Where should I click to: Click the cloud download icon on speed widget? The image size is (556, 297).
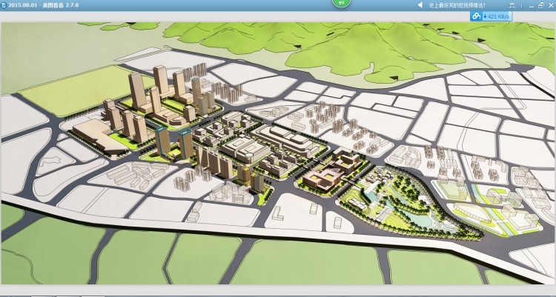(476, 16)
